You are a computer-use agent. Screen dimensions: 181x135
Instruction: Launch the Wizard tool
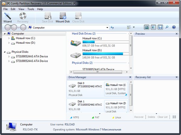click(x=7, y=17)
